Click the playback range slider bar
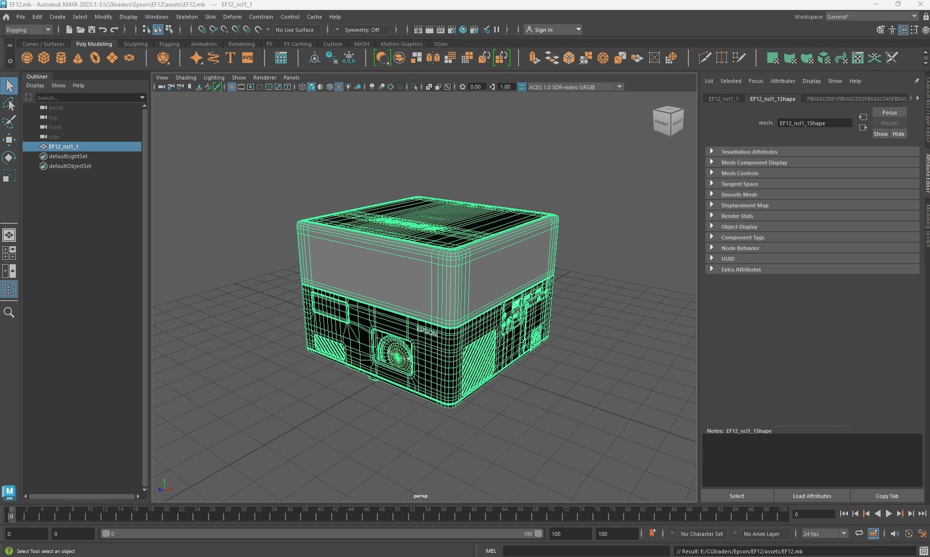930x557 pixels. point(320,534)
